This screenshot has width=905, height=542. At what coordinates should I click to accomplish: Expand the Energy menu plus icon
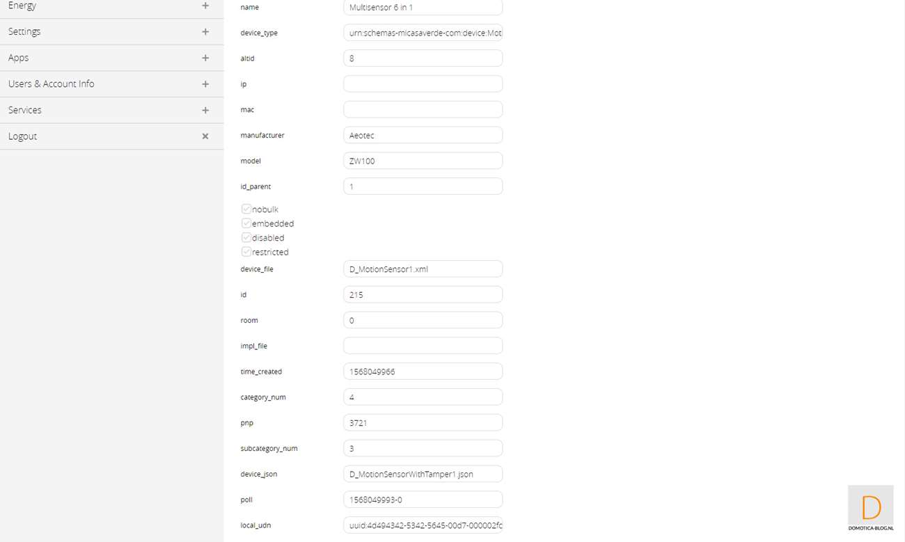pos(205,6)
